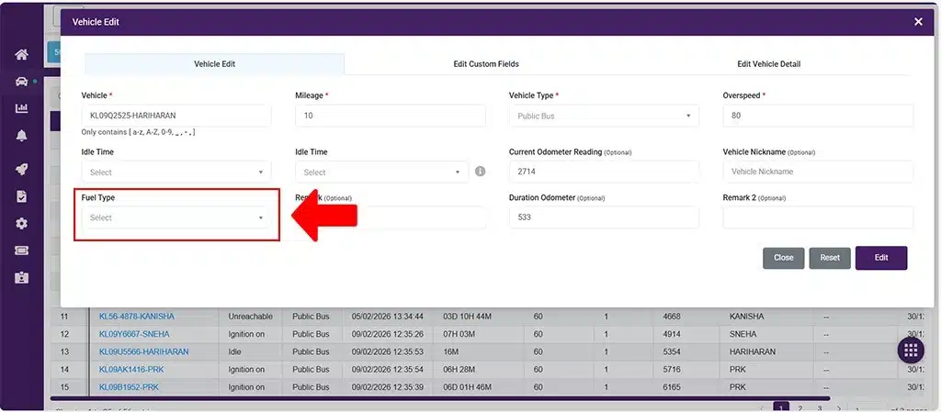Open vehicle link KL09B1952-PRK
The height and width of the screenshot is (412, 941).
coord(129,387)
